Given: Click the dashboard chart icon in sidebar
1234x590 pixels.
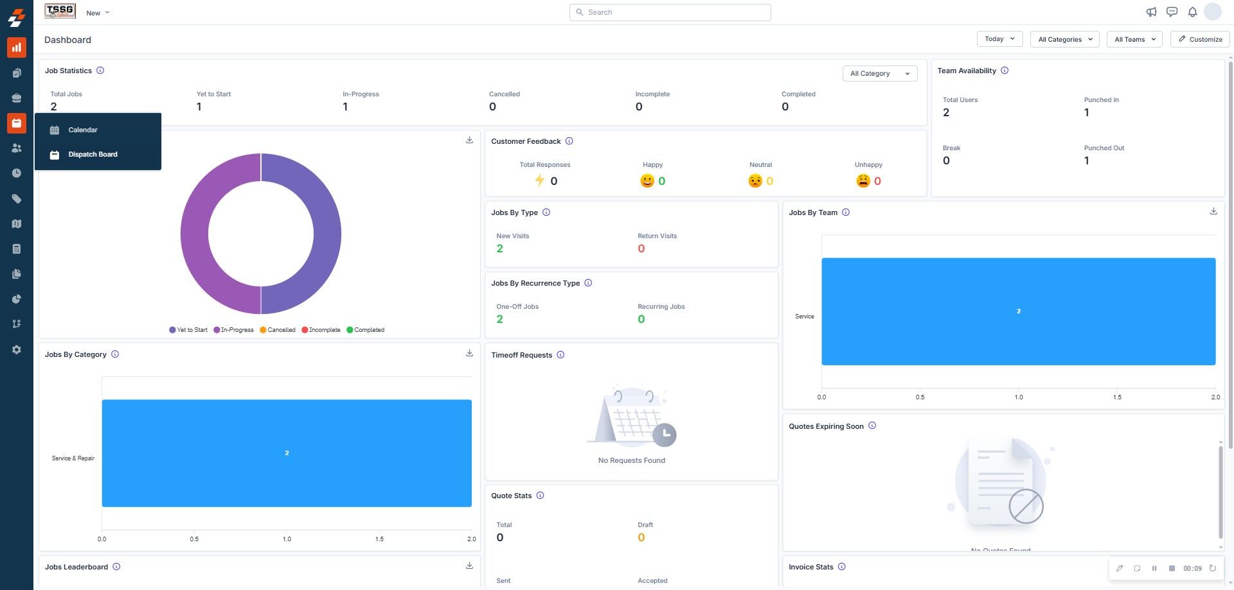Looking at the screenshot, I should click(x=17, y=47).
